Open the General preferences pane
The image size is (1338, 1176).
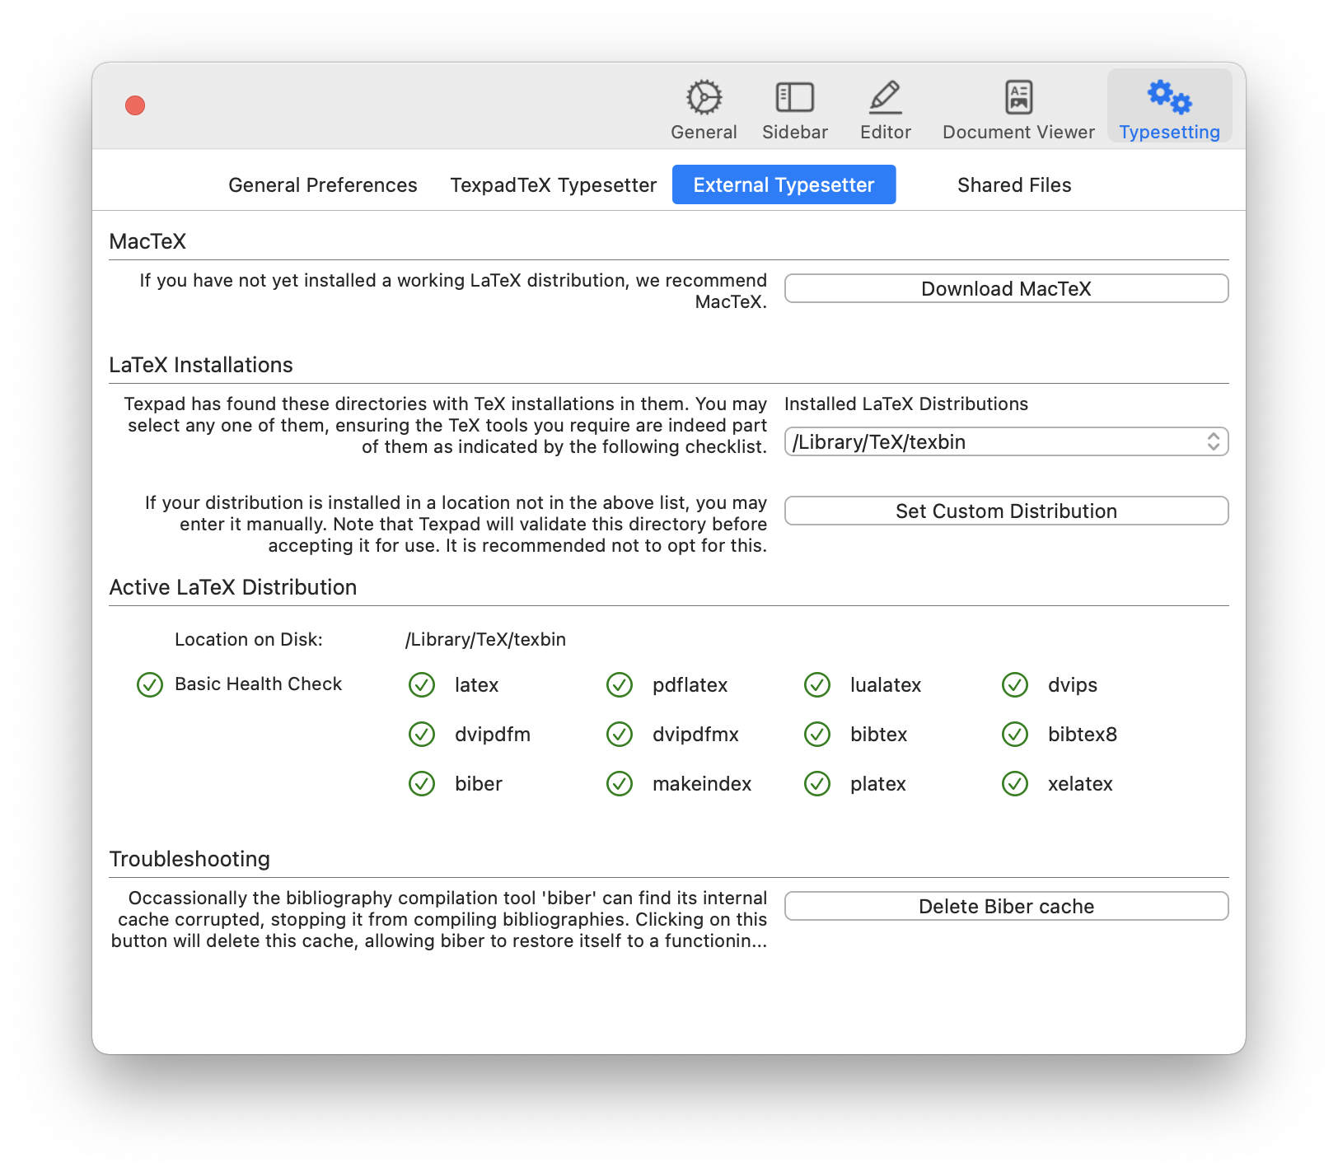pyautogui.click(x=704, y=110)
